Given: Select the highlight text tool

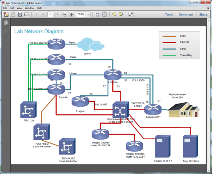Looking at the screenshot, I should pyautogui.click(x=121, y=15).
